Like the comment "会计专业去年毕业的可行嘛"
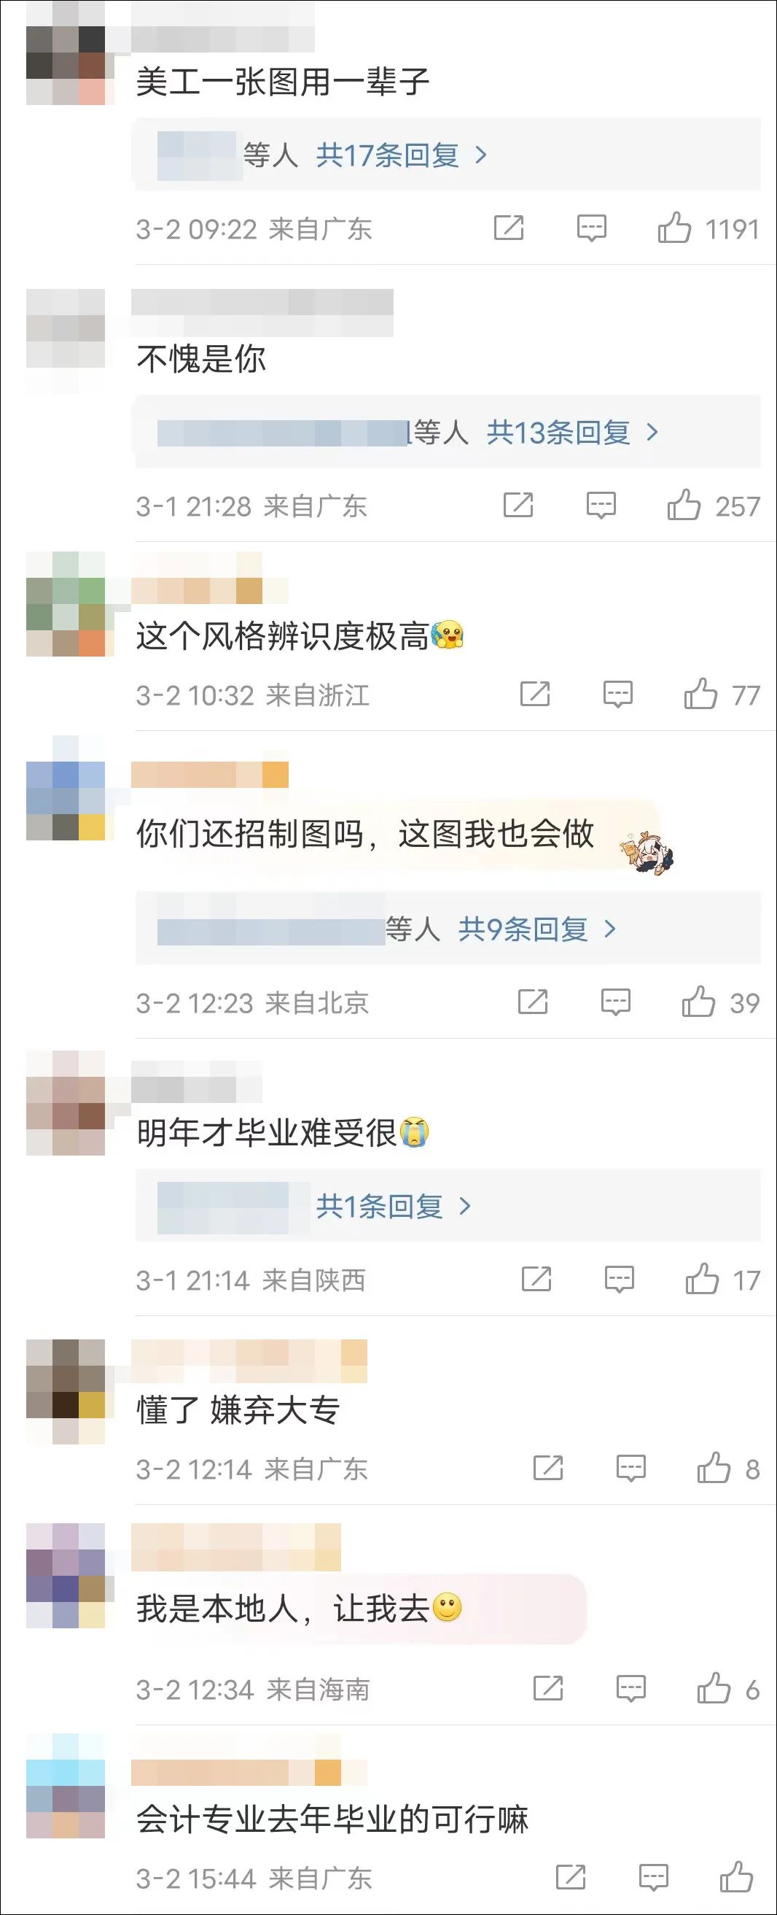Viewport: 777px width, 1915px height. point(736,1878)
